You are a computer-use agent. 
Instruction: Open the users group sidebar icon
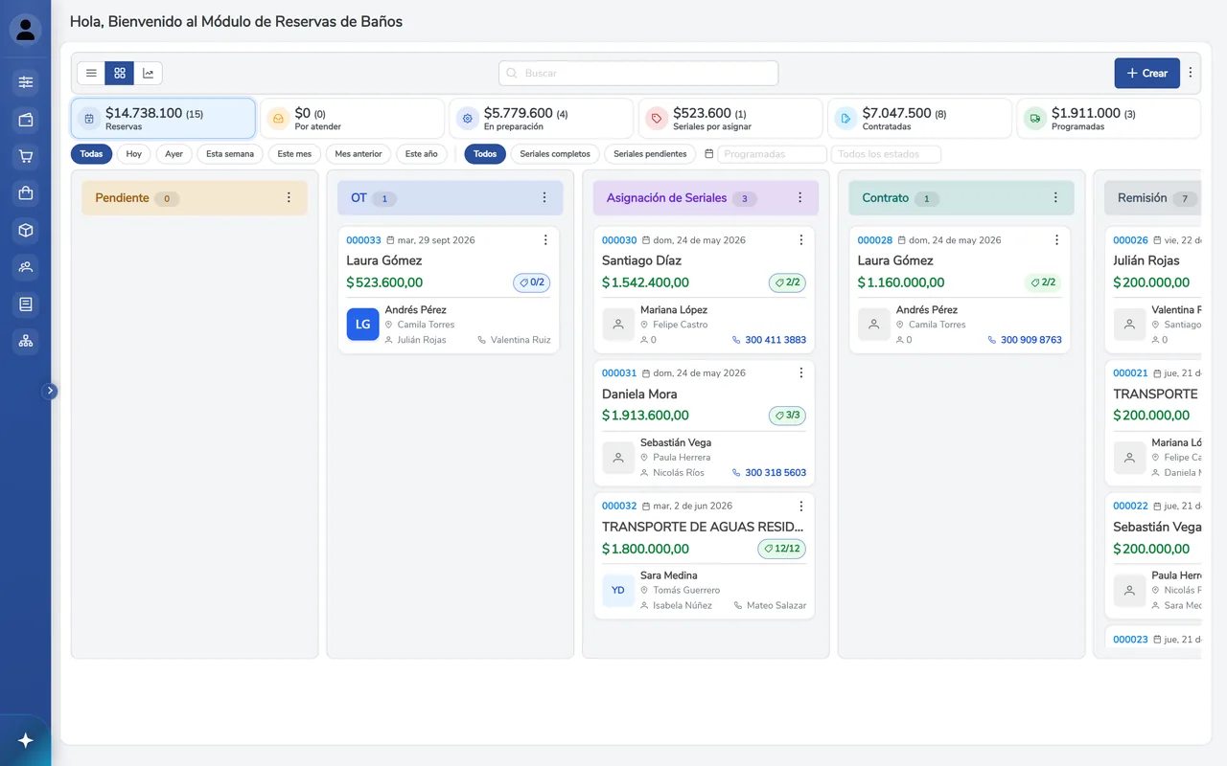click(x=26, y=267)
